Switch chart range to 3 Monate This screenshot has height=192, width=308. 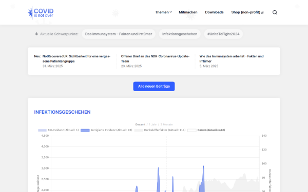tap(166, 124)
